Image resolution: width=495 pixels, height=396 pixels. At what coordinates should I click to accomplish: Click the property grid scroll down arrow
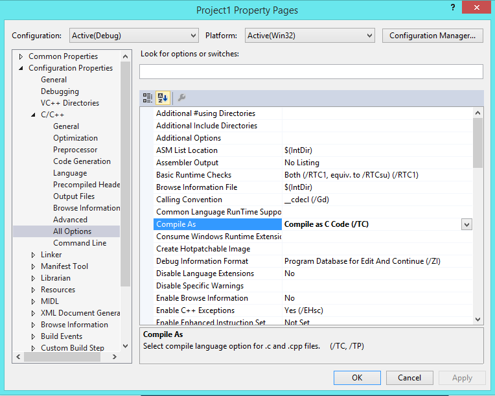[x=478, y=319]
